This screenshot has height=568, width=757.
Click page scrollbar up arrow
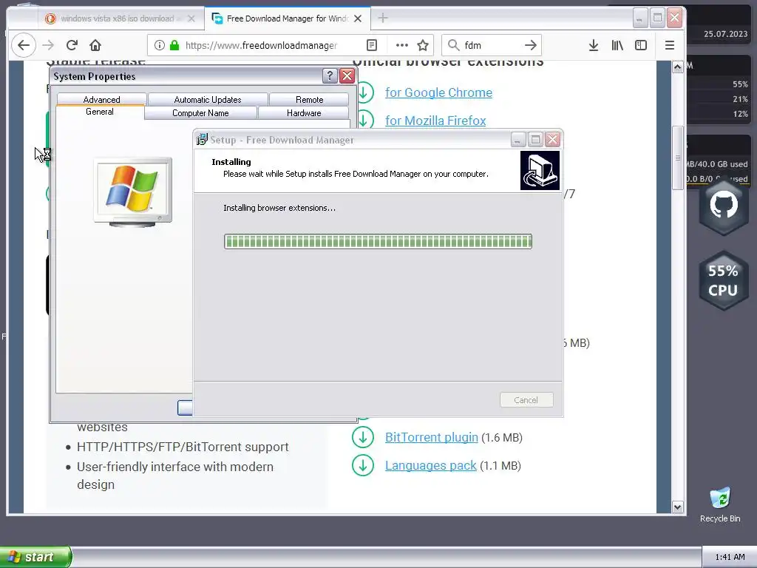(677, 67)
